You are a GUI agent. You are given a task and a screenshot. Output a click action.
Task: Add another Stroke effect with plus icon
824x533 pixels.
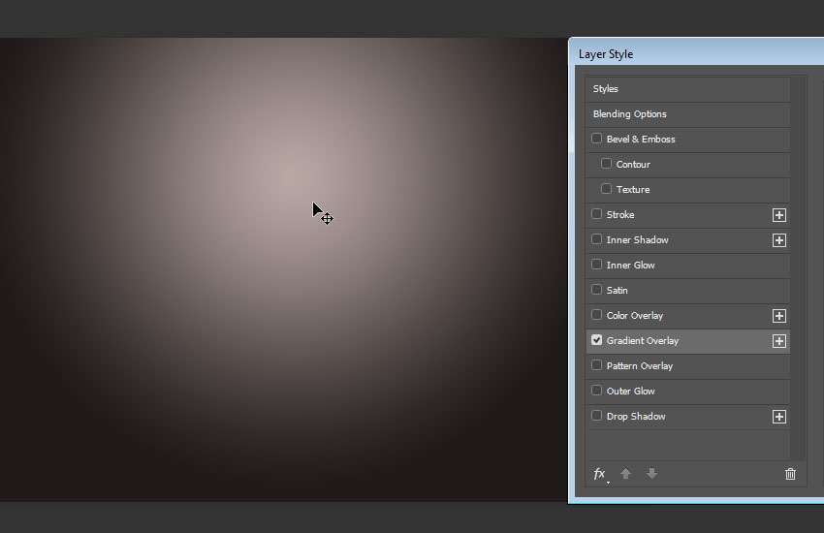[778, 215]
